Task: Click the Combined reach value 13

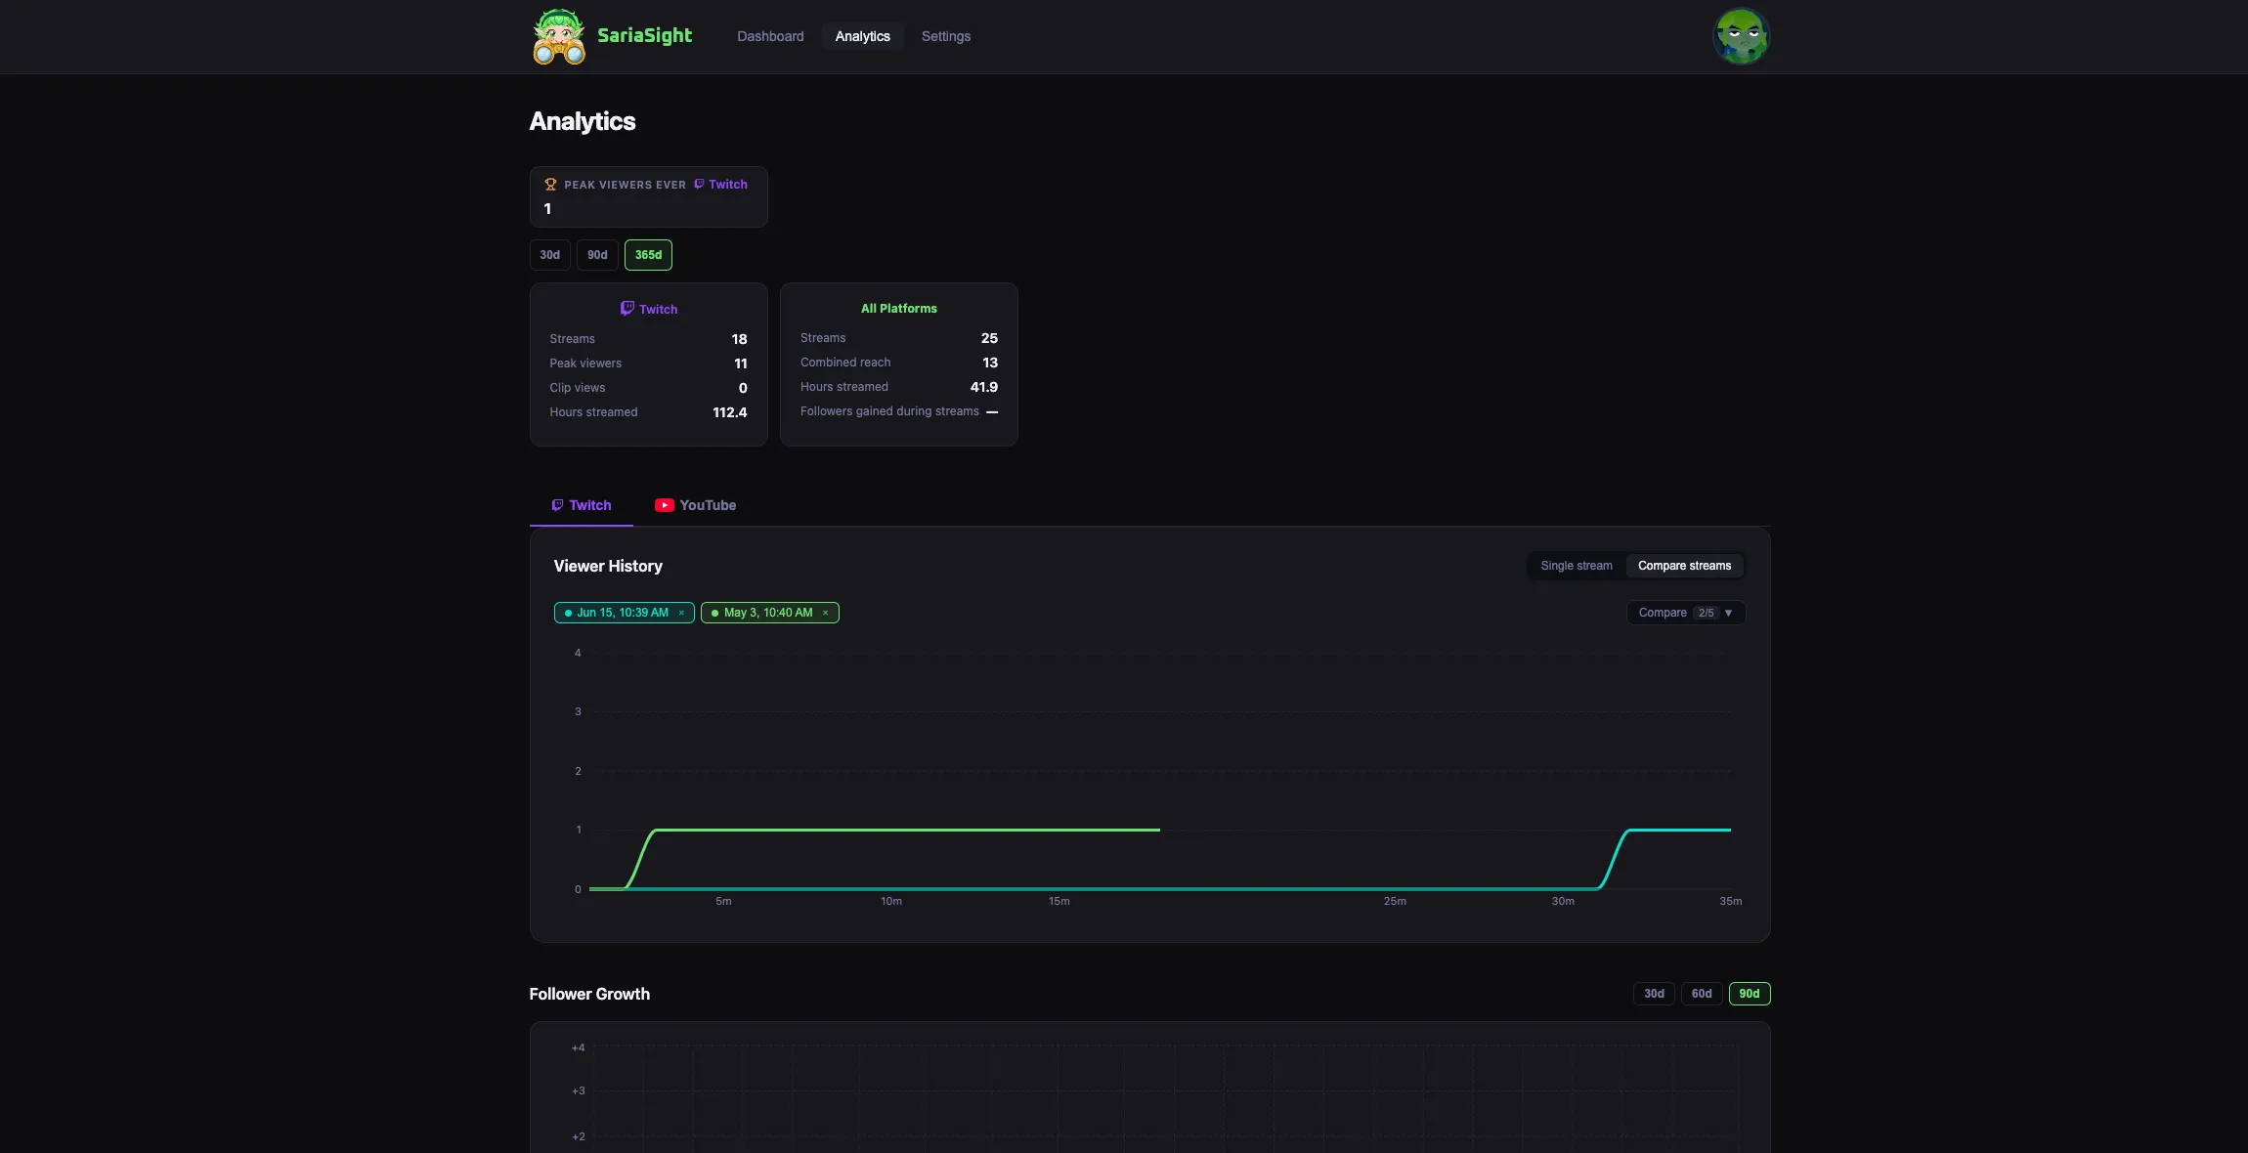Action: 990,363
